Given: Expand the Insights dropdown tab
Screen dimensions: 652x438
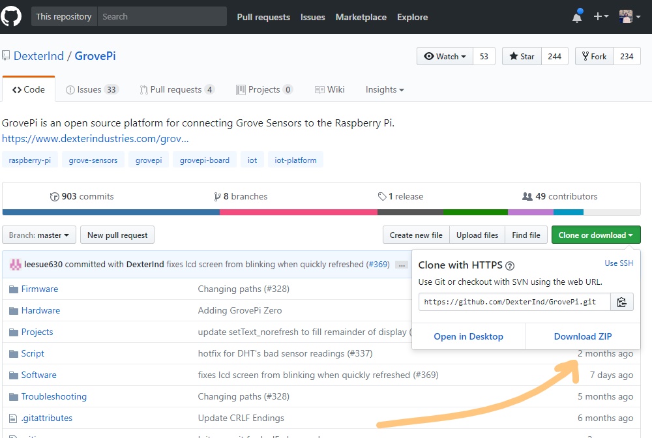Looking at the screenshot, I should pyautogui.click(x=385, y=89).
